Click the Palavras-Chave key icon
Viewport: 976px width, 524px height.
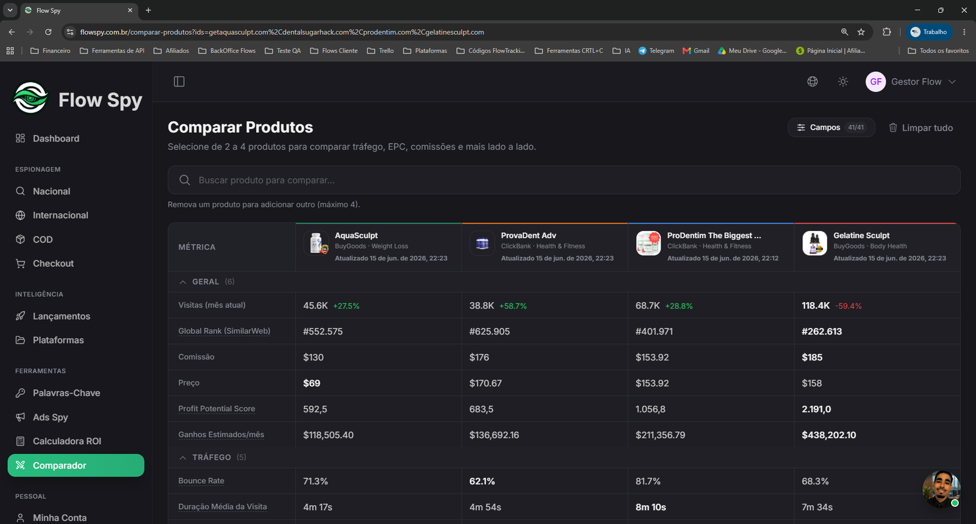[20, 393]
